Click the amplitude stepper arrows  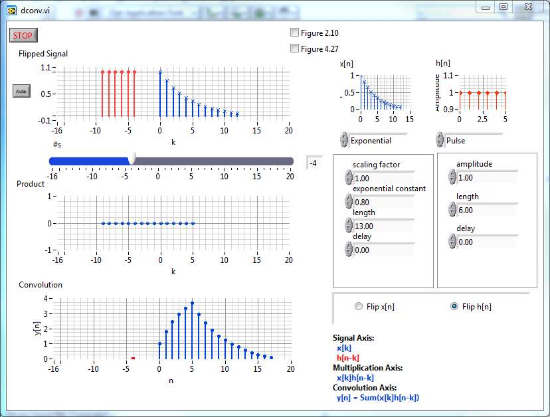(452, 177)
